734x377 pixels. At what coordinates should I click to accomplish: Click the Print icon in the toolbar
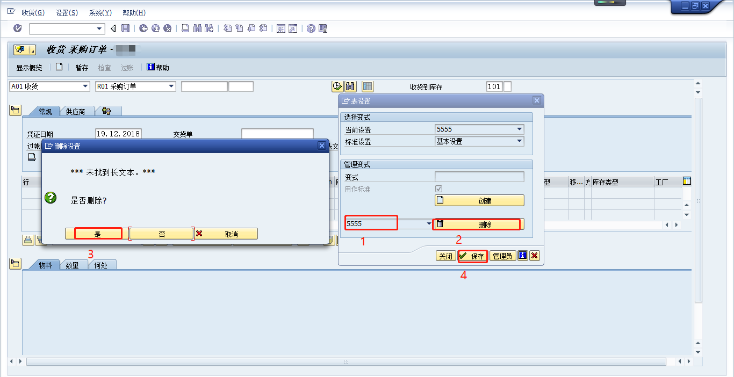(184, 27)
